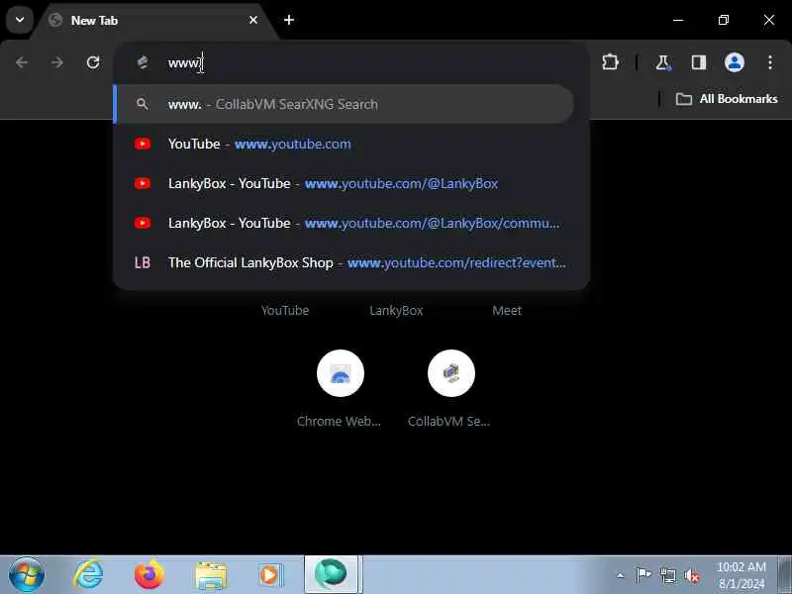The image size is (792, 594).
Task: Choose the LankyBox @LankyBox channel suggestion
Action: (x=345, y=183)
